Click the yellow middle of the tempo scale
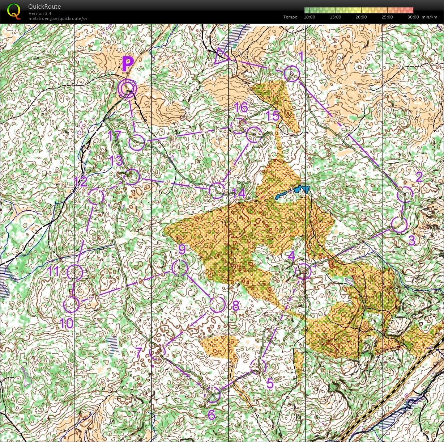 click(x=359, y=10)
